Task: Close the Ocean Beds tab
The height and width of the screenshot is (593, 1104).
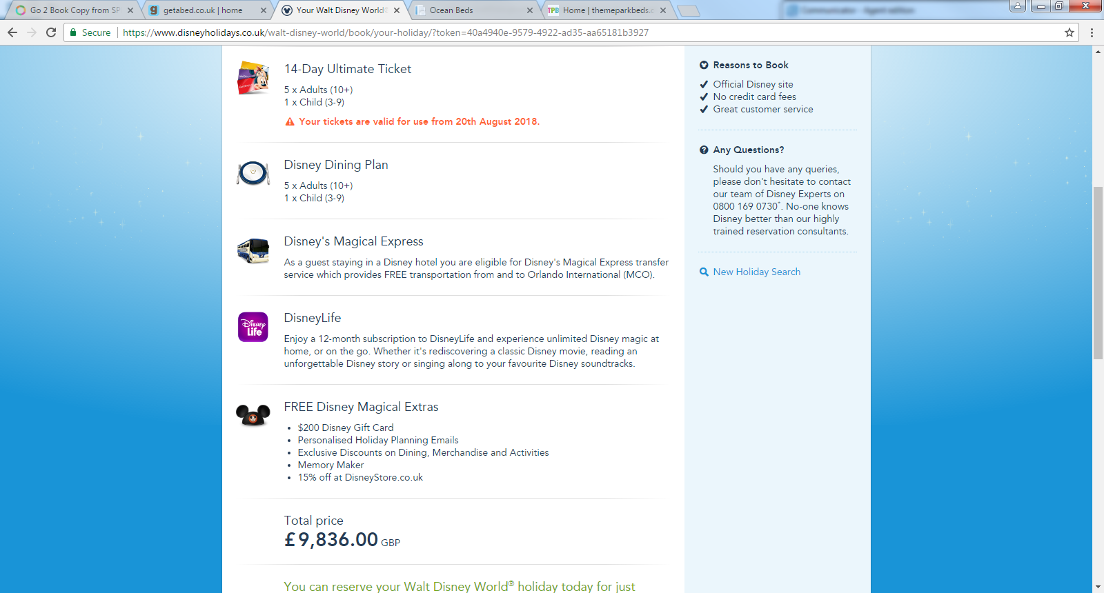Action: coord(530,10)
